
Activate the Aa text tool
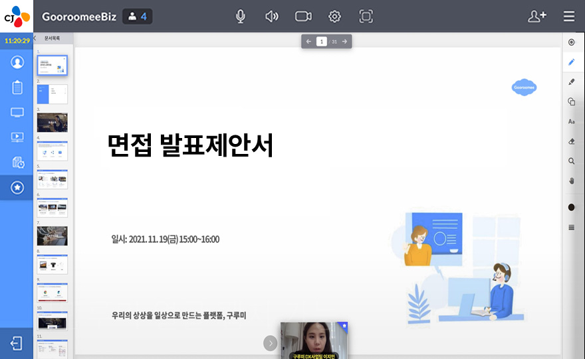[x=572, y=122]
